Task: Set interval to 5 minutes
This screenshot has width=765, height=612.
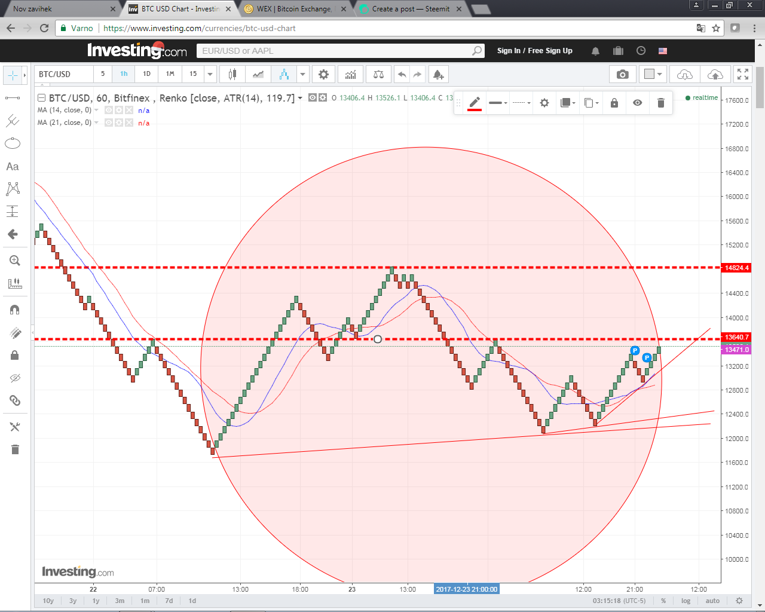Action: pyautogui.click(x=103, y=74)
